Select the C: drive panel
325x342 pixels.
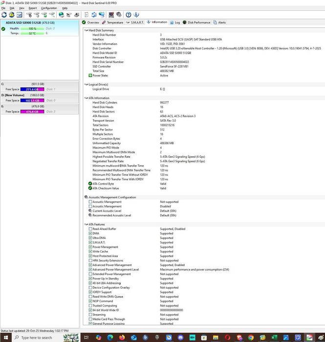(x=40, y=86)
